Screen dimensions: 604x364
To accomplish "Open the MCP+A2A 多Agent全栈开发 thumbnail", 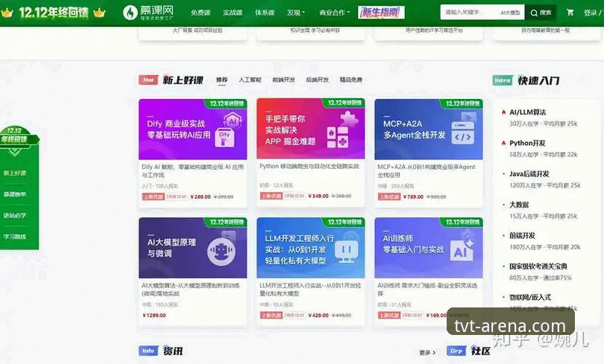I will [x=428, y=129].
